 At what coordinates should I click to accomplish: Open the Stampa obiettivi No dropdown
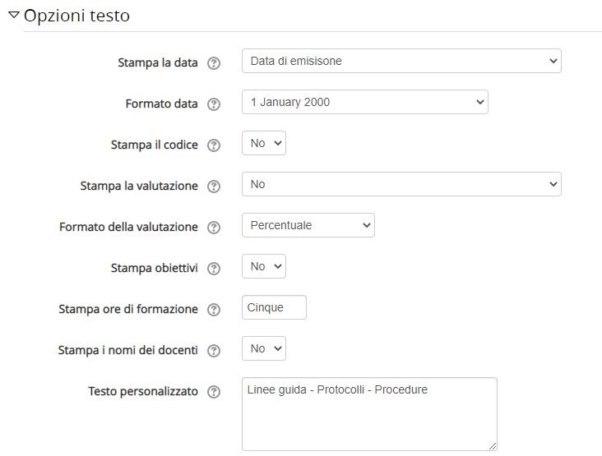pos(264,266)
